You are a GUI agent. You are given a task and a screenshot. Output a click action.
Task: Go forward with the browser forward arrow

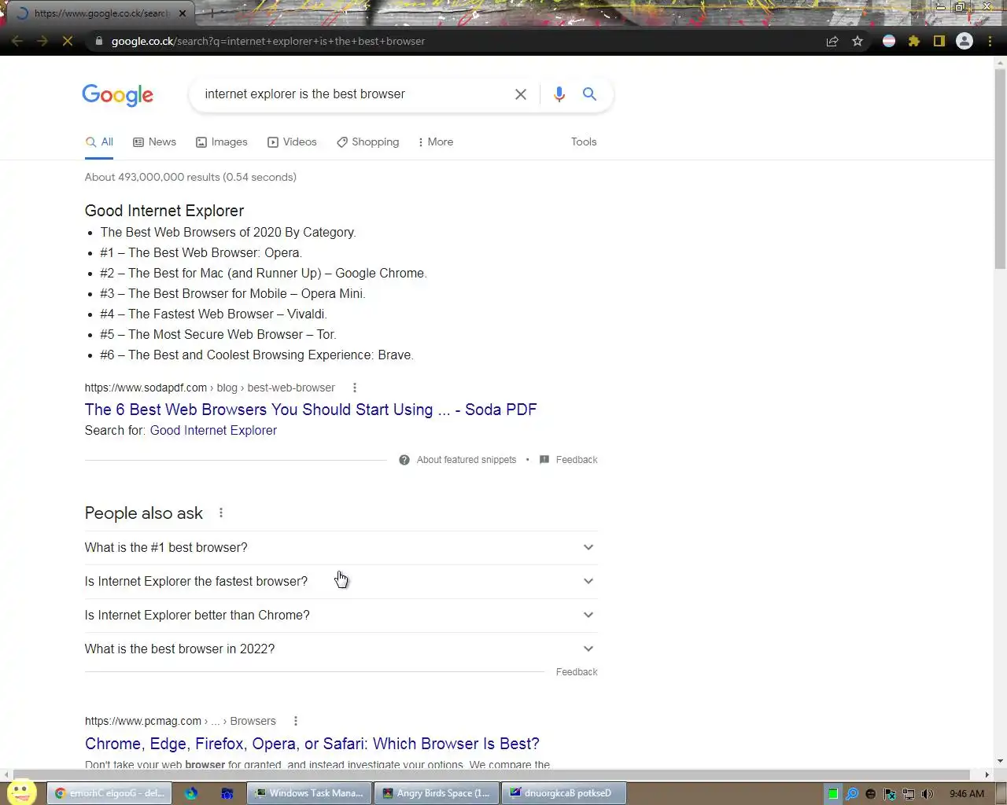point(42,41)
